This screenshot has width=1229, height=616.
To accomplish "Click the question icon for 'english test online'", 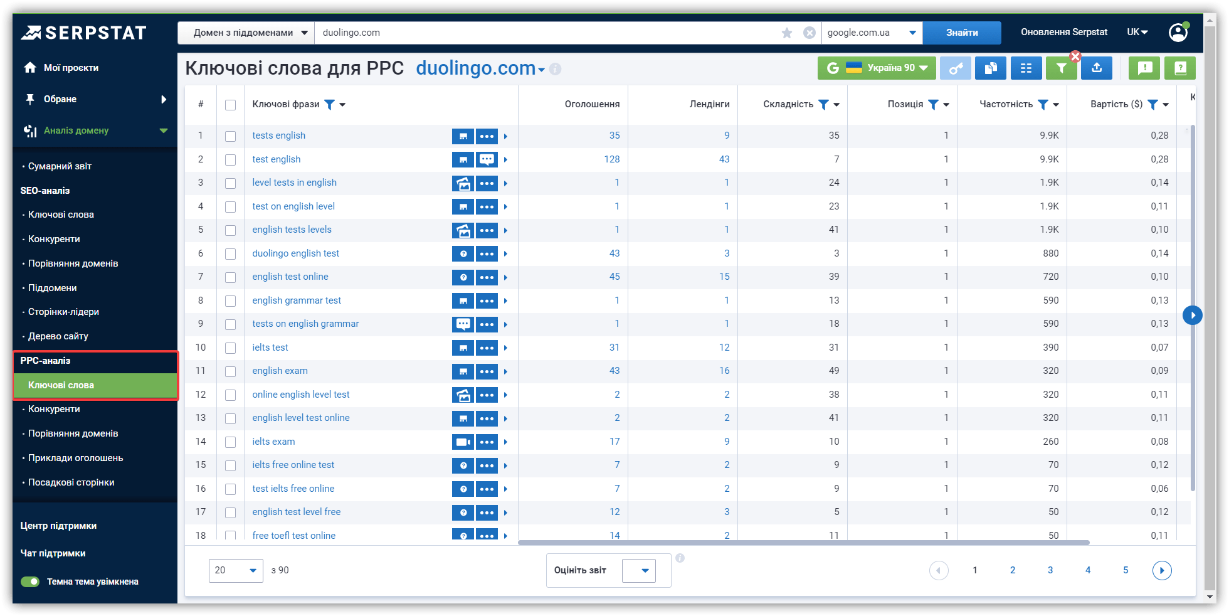I will point(463,277).
